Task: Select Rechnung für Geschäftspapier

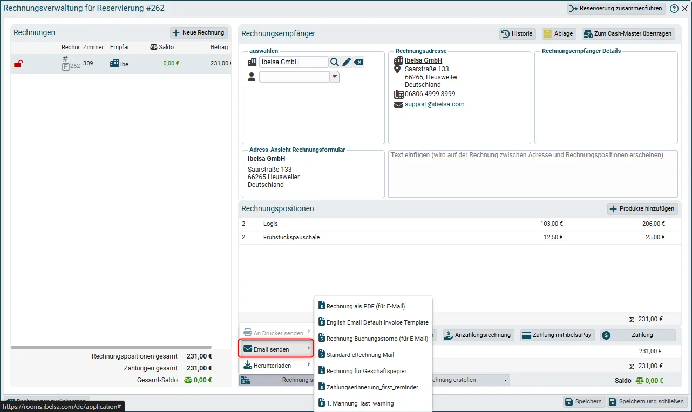Action: click(x=373, y=371)
